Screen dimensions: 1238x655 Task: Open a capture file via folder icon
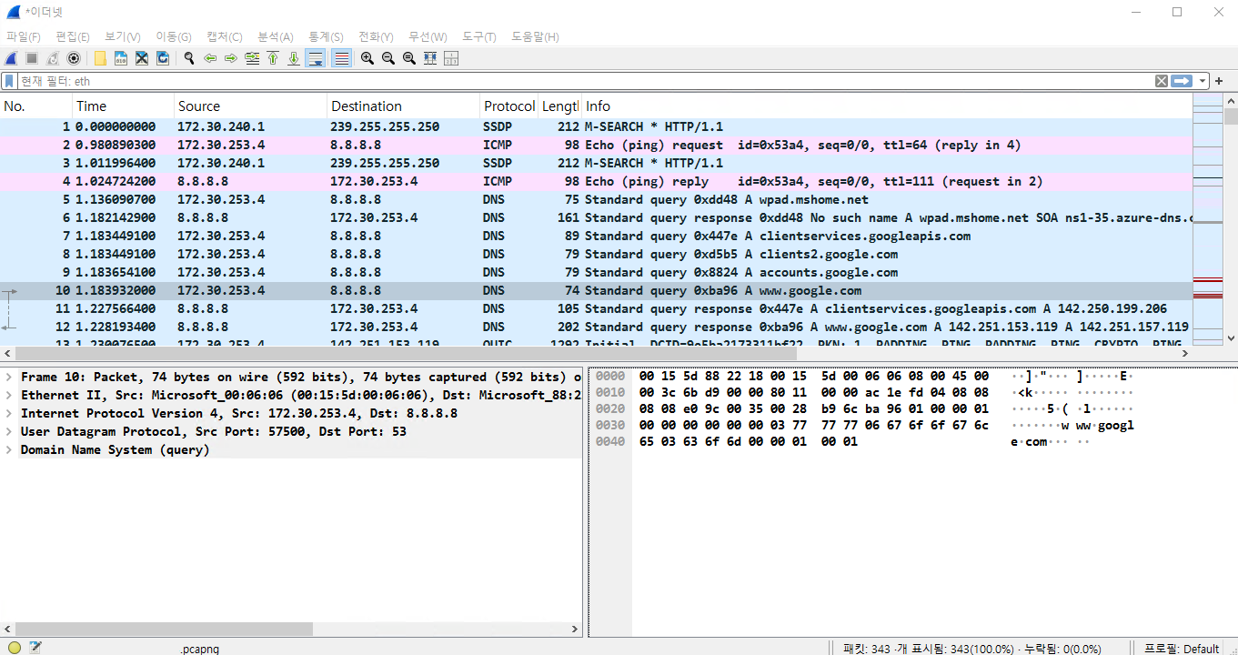pyautogui.click(x=100, y=58)
